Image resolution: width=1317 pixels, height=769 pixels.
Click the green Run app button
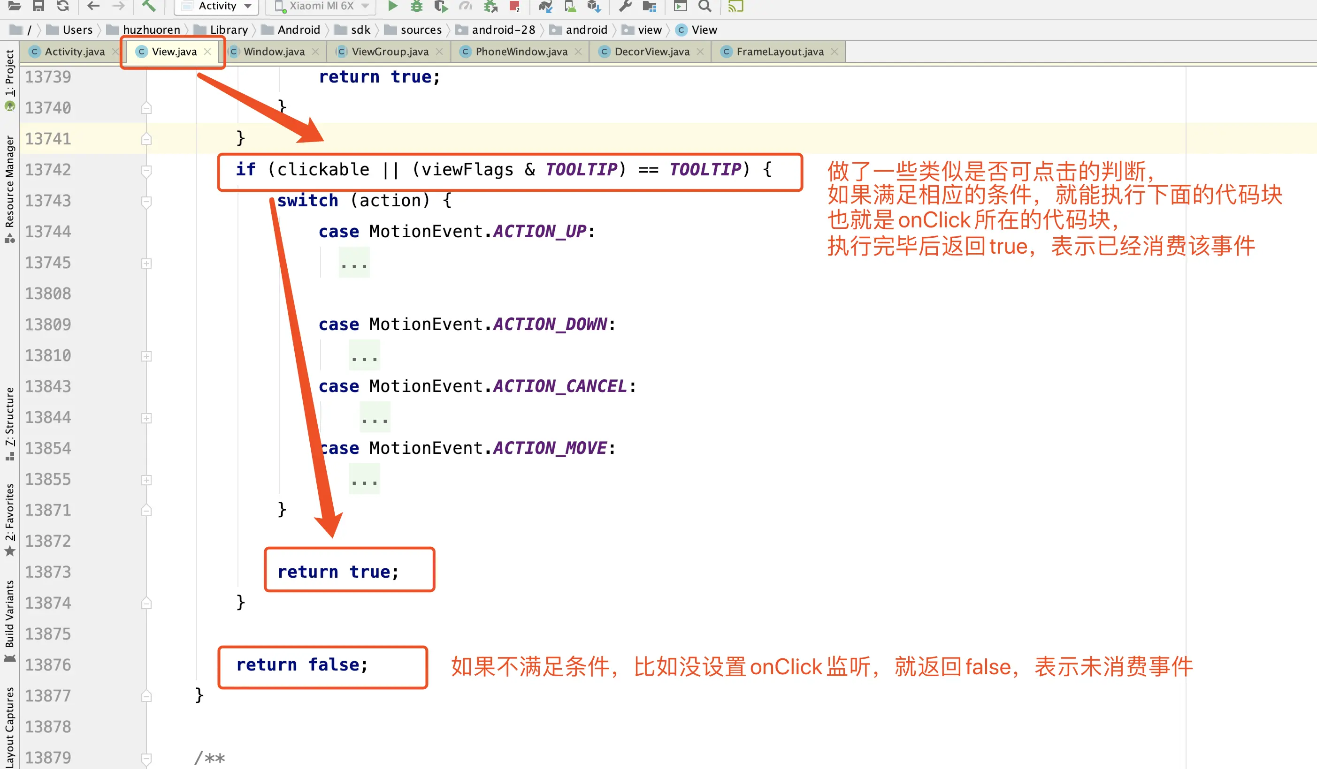[x=392, y=6]
